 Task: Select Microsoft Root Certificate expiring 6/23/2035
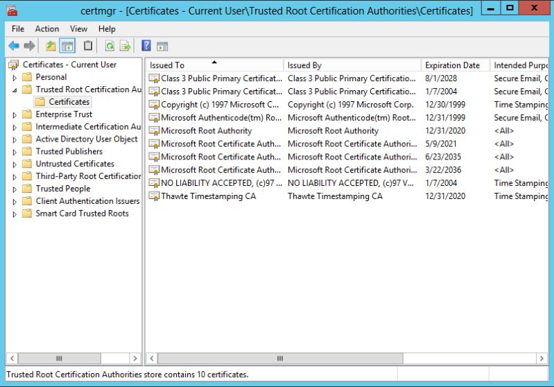347,157
